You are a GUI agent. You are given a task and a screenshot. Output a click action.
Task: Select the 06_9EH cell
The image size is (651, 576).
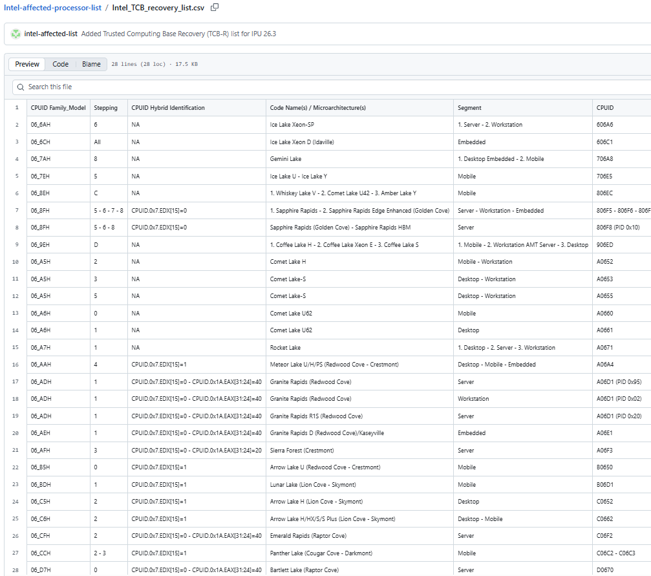coord(58,245)
